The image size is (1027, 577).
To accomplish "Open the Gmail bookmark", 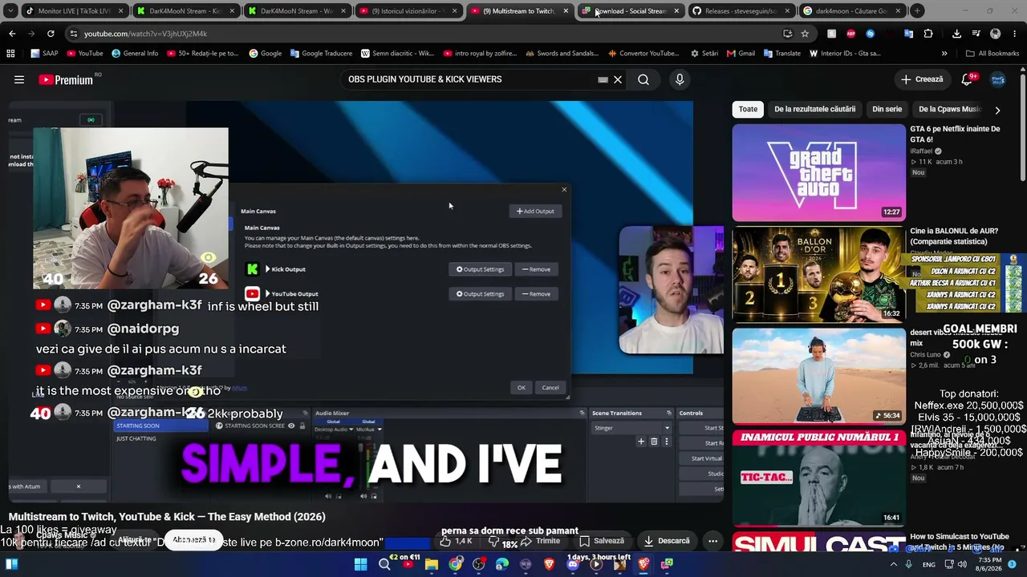I will pyautogui.click(x=741, y=53).
